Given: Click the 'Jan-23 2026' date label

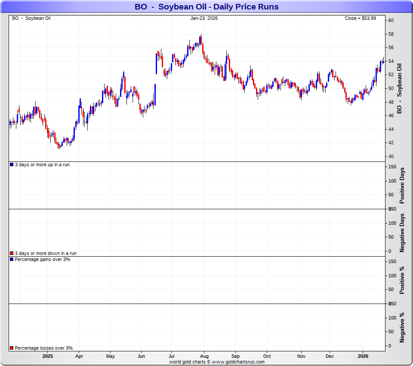Looking at the screenshot, I should click(x=204, y=18).
